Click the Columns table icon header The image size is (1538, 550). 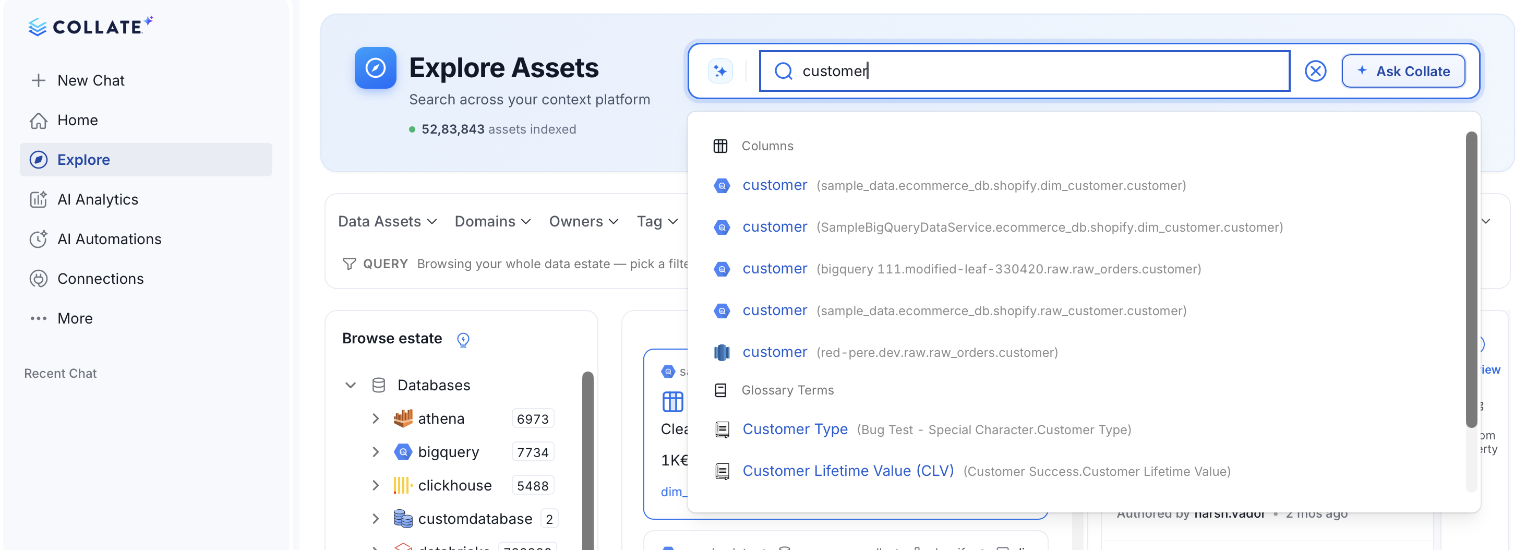(720, 146)
